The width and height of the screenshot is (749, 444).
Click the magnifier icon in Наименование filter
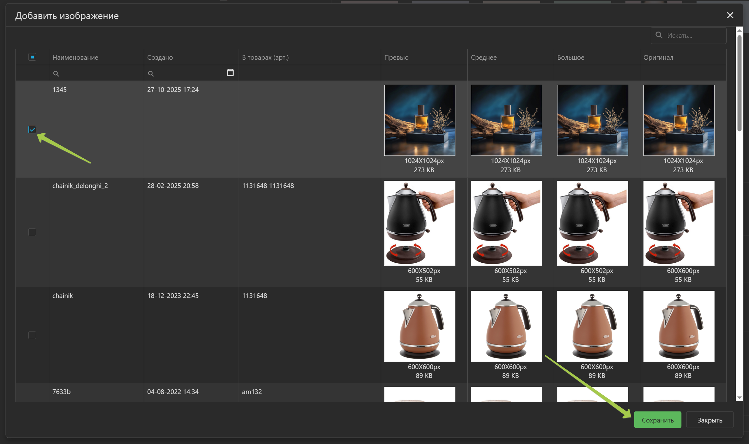tap(56, 74)
